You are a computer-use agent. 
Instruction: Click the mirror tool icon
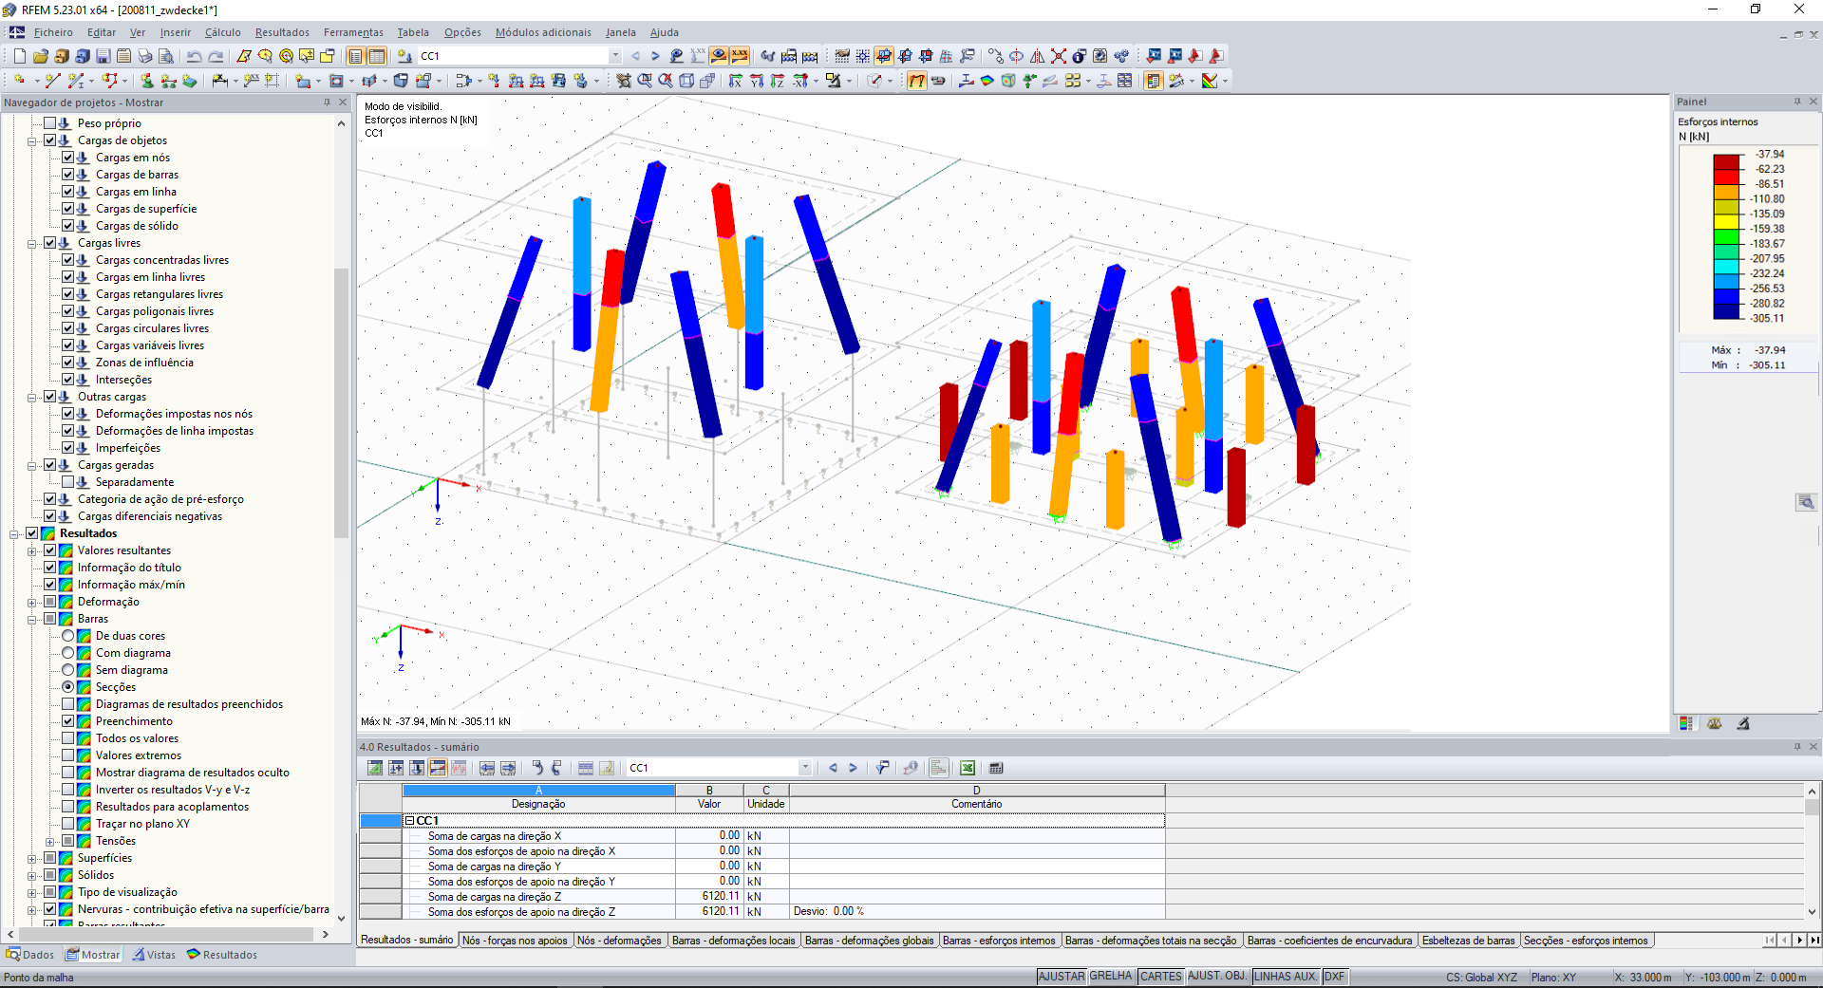[x=1037, y=56]
